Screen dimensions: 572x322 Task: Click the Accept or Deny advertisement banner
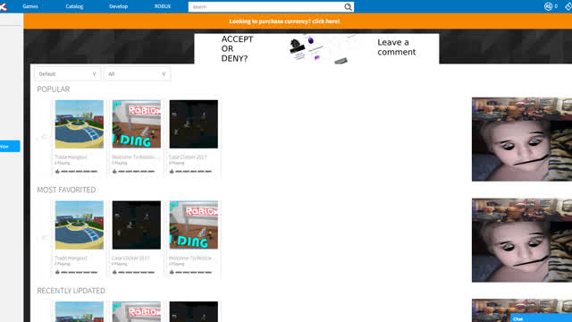[x=316, y=49]
